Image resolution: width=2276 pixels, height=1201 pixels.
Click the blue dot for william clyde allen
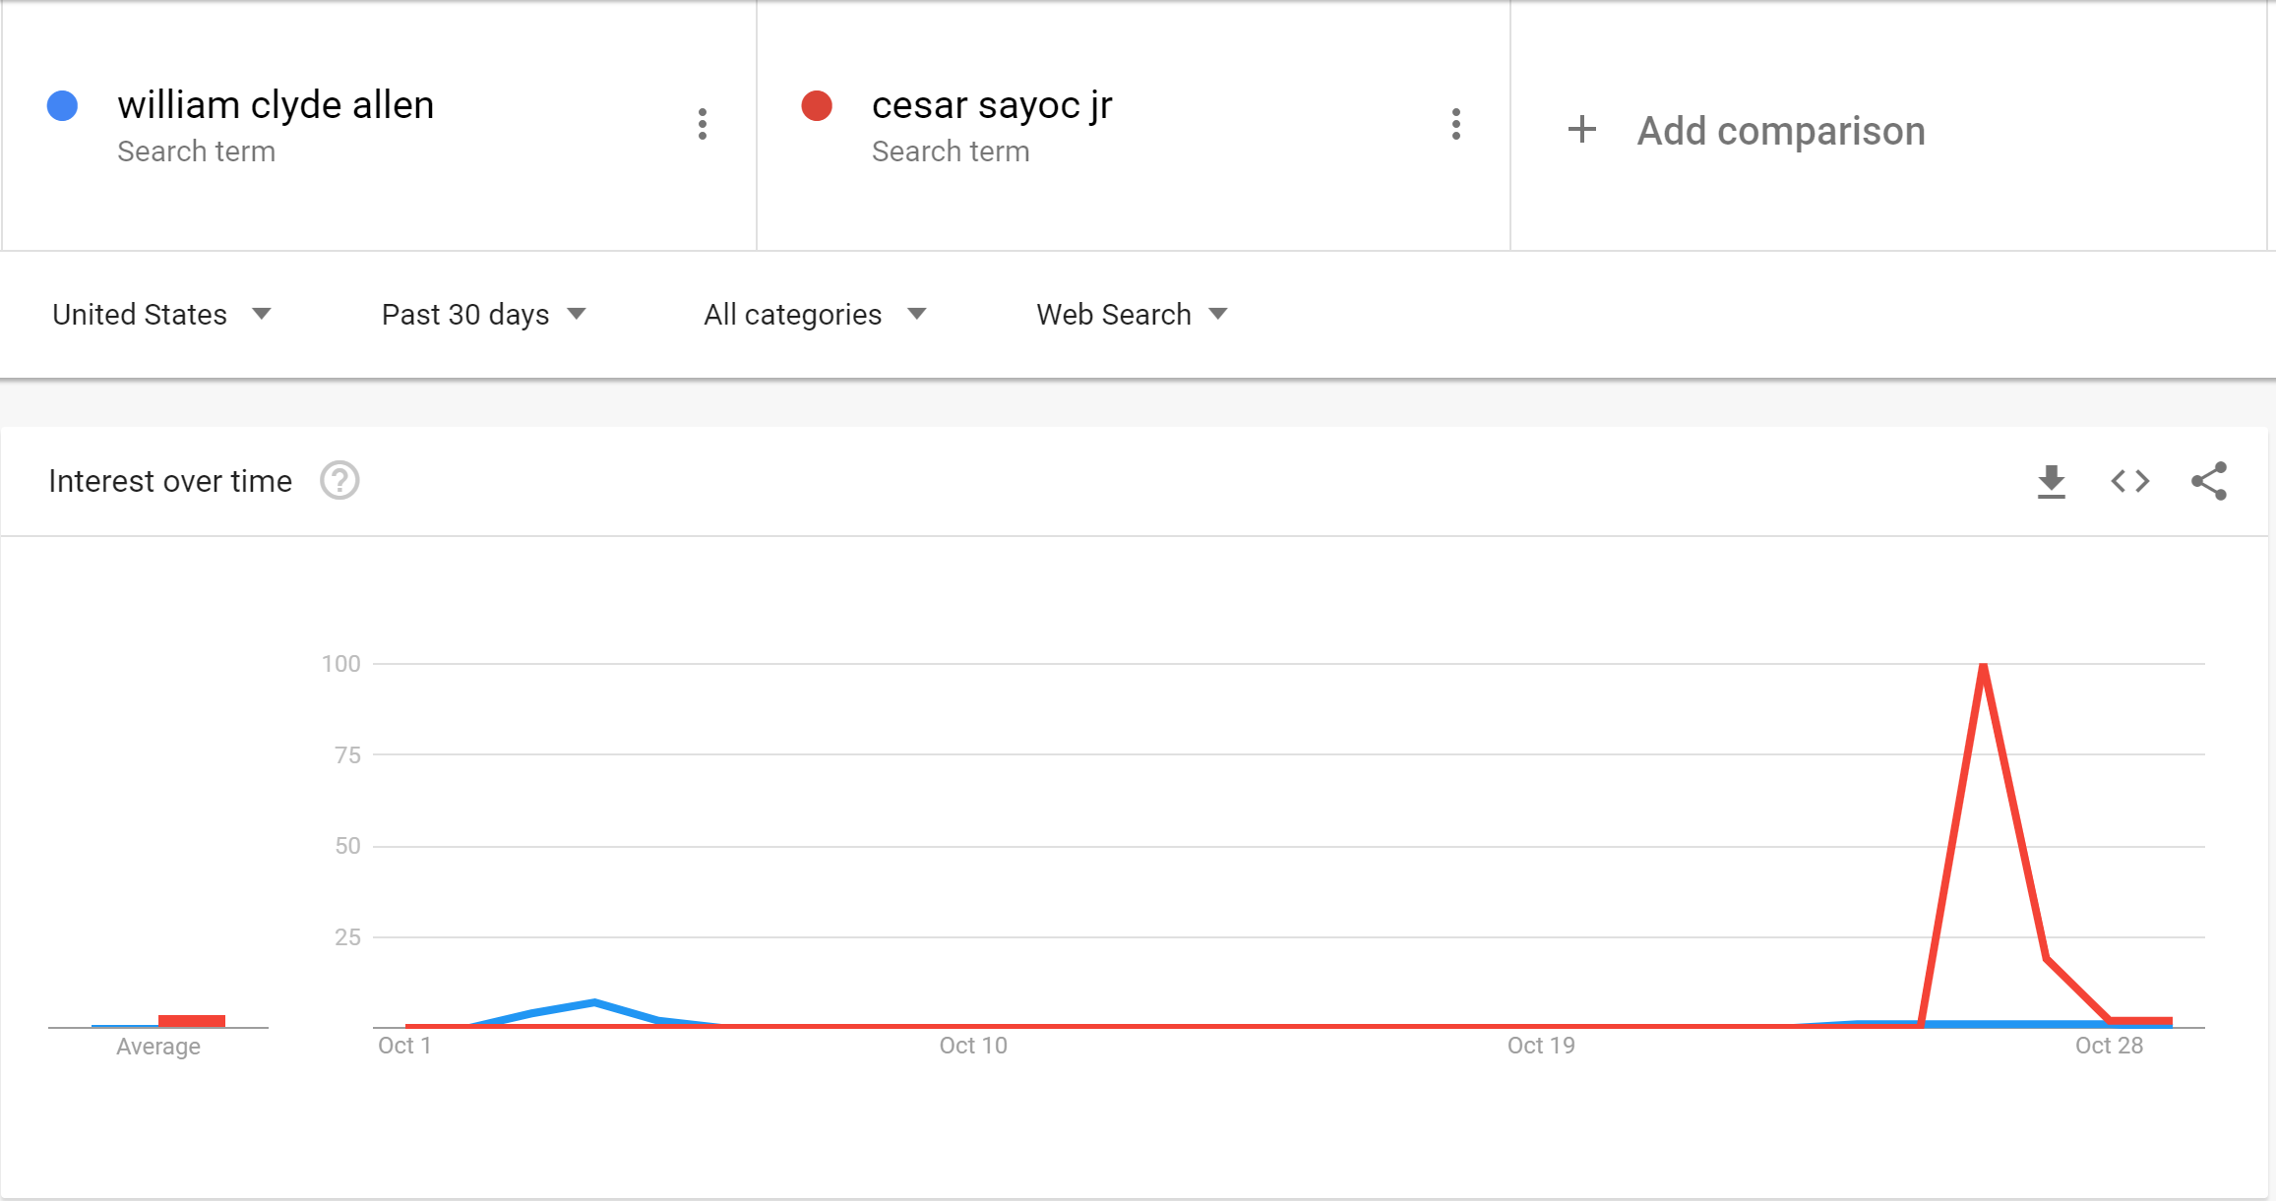point(63,105)
